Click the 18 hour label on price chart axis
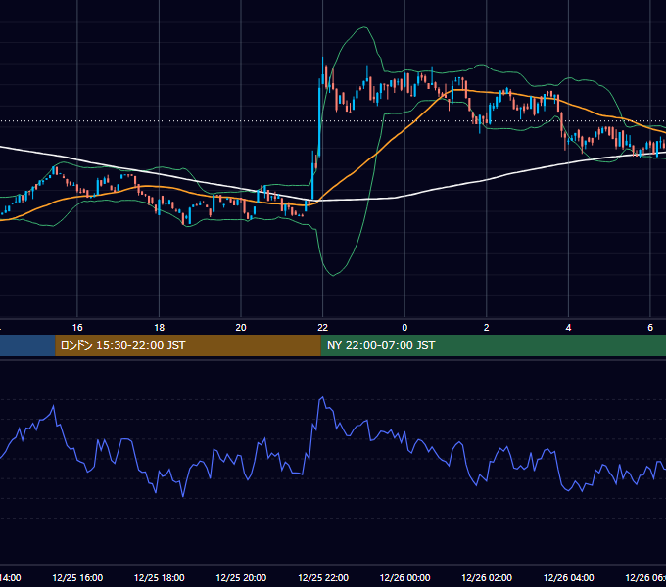The image size is (666, 587). (160, 328)
